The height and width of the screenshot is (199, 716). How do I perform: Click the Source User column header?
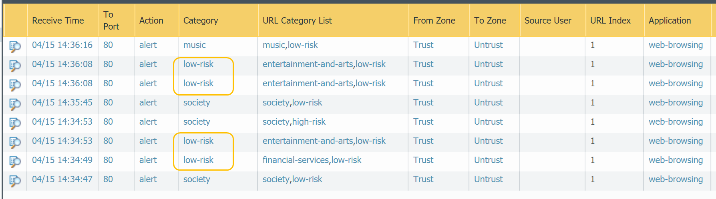[548, 20]
